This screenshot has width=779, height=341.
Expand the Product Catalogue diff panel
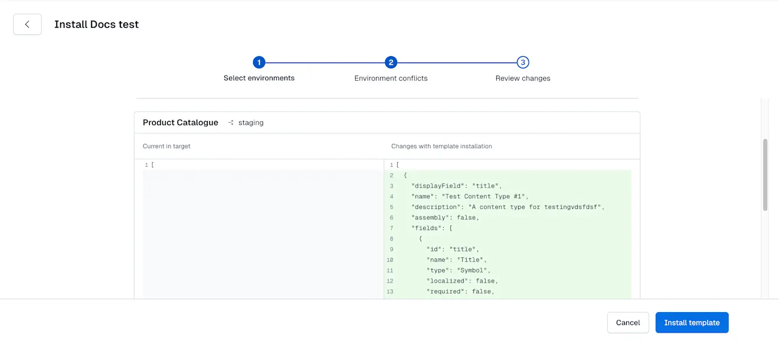coord(387,122)
